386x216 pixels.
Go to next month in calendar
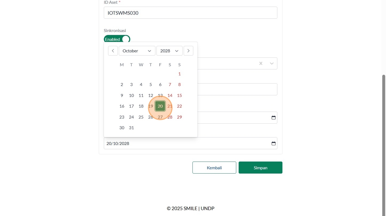pos(188,51)
